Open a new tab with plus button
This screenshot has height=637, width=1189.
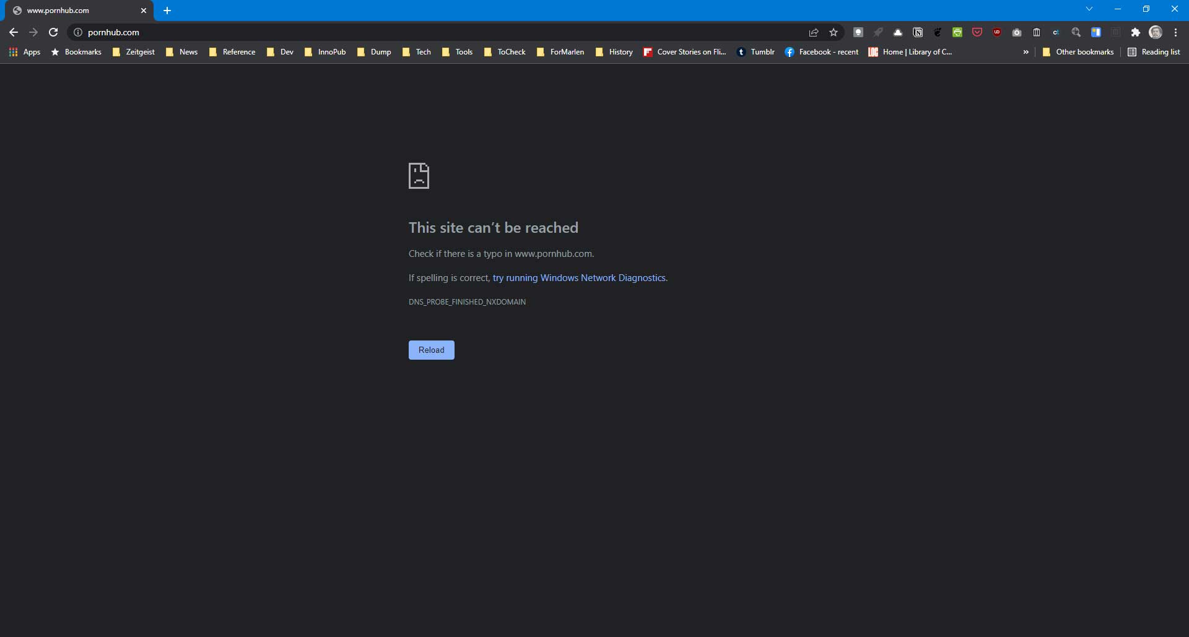[167, 11]
